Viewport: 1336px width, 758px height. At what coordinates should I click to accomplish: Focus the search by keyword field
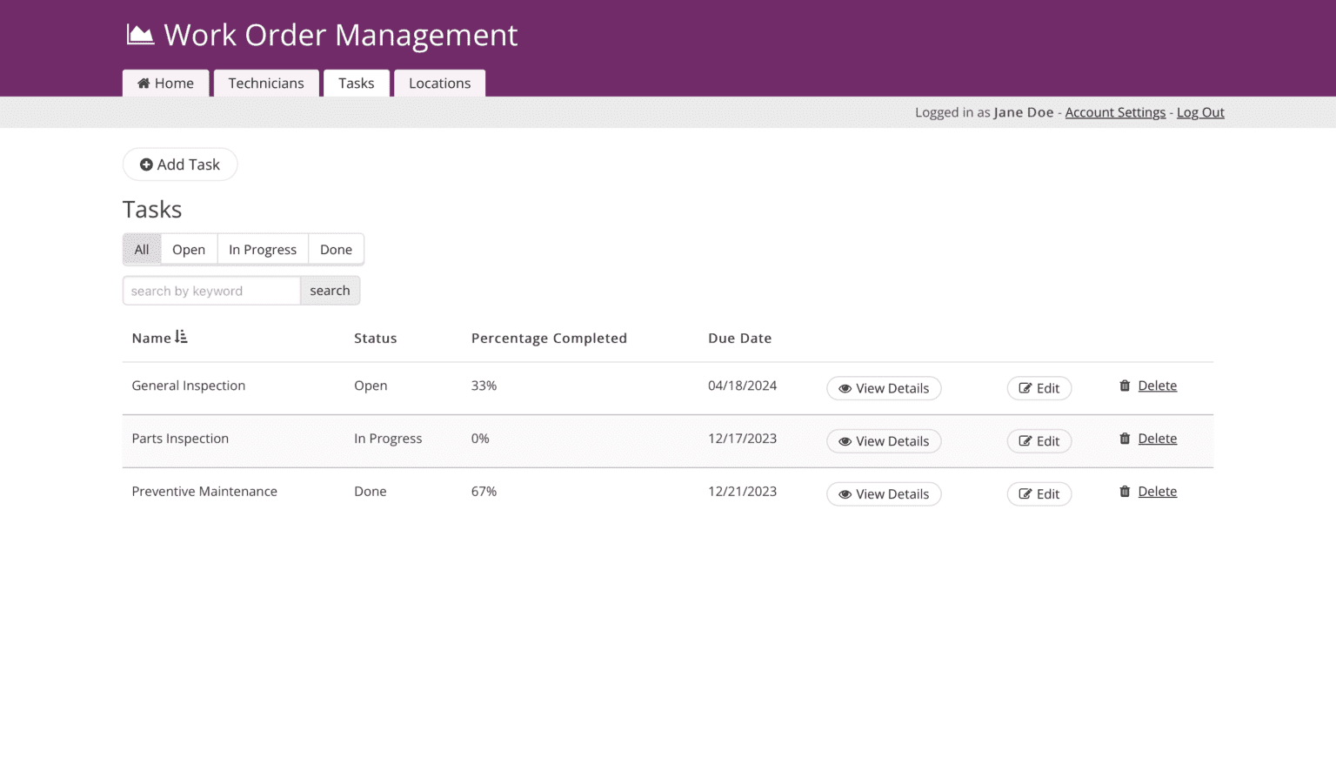211,291
